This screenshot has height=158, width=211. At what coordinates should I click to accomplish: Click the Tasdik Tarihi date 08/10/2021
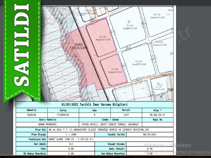(x=150, y=135)
